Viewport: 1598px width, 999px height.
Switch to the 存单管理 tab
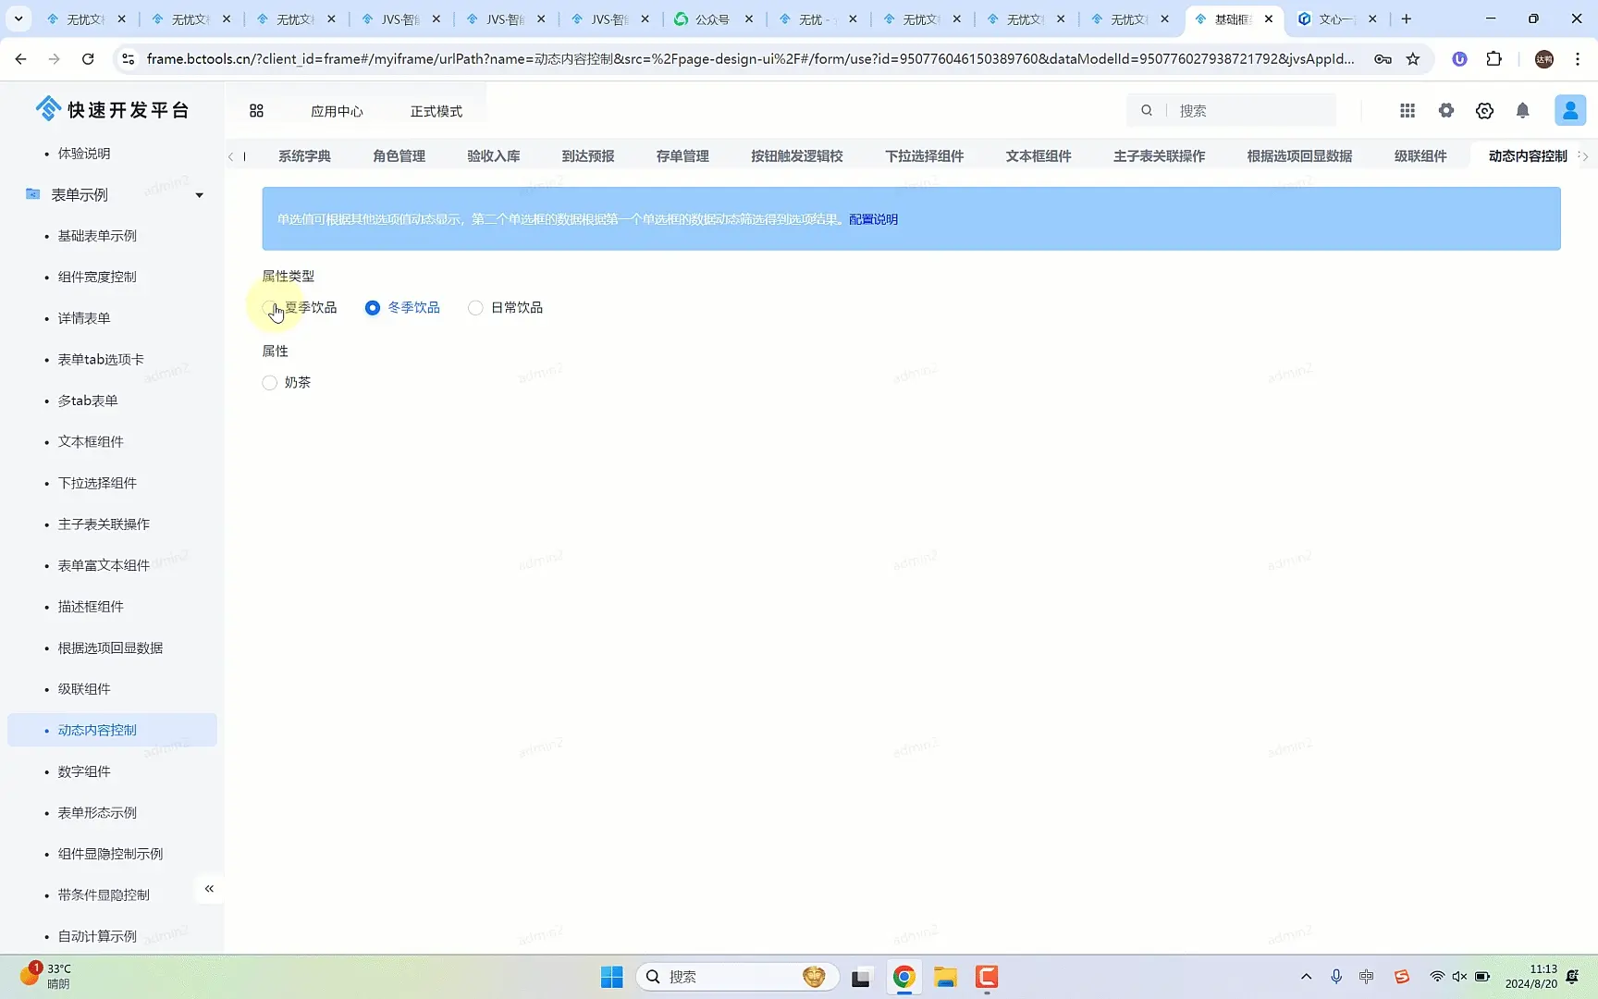(x=682, y=156)
